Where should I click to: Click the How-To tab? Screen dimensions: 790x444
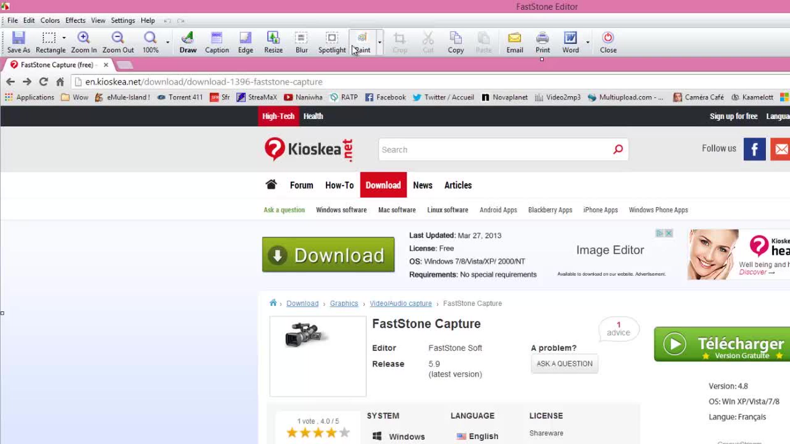[x=339, y=185]
